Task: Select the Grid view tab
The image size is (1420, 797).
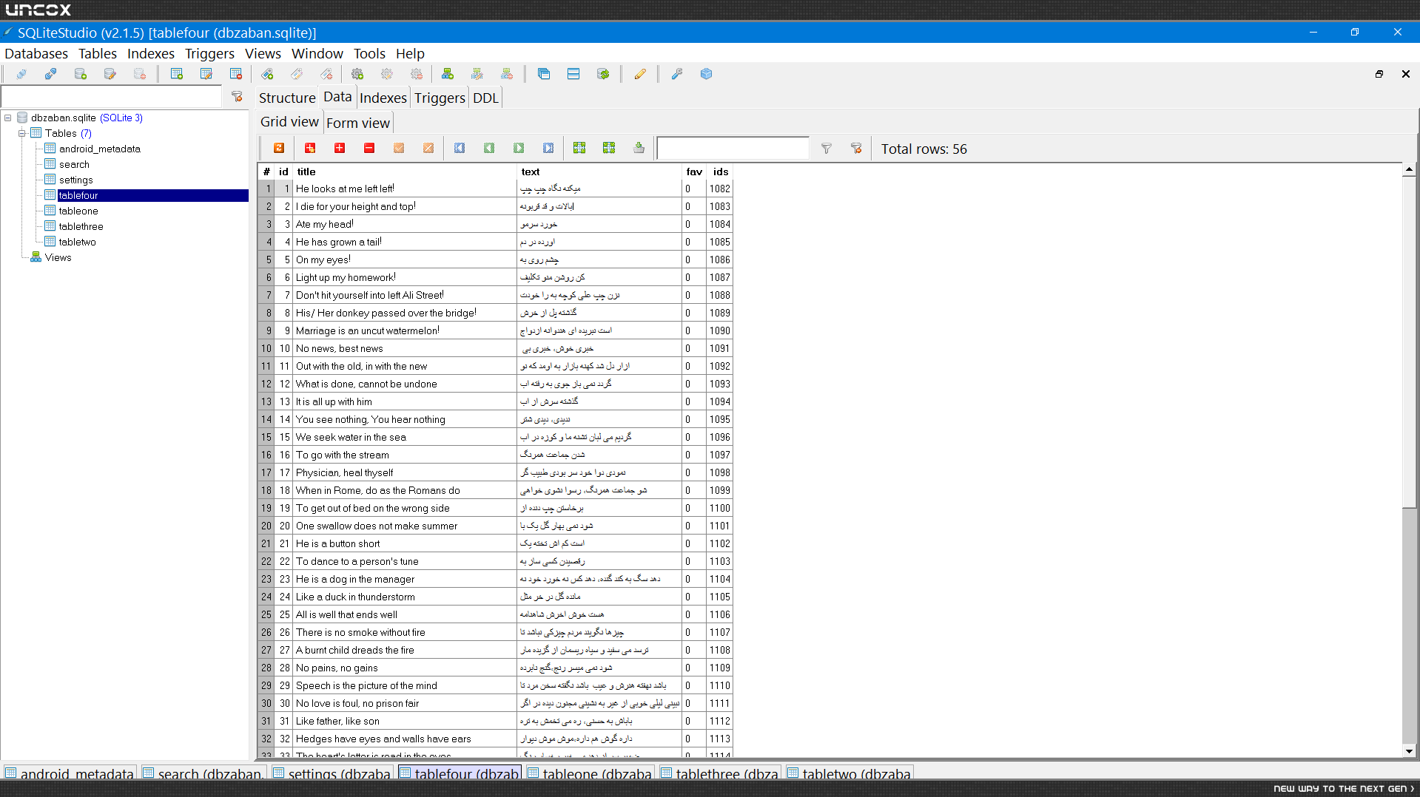Action: 289,122
